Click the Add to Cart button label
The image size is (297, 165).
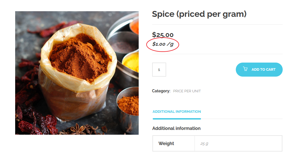(263, 70)
